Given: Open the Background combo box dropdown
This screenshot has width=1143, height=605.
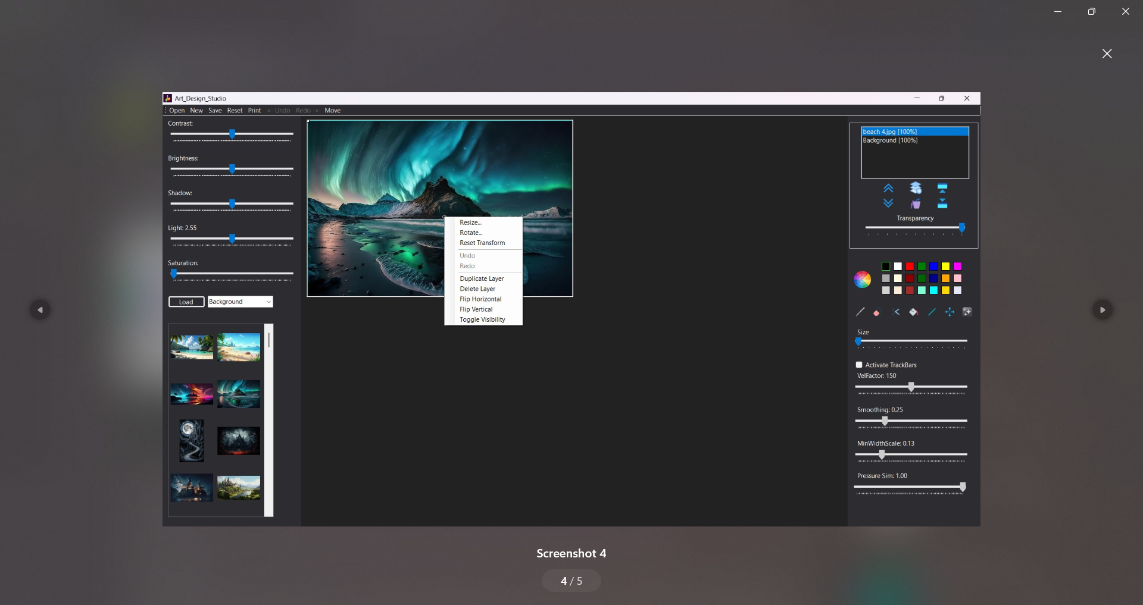Looking at the screenshot, I should (x=240, y=302).
